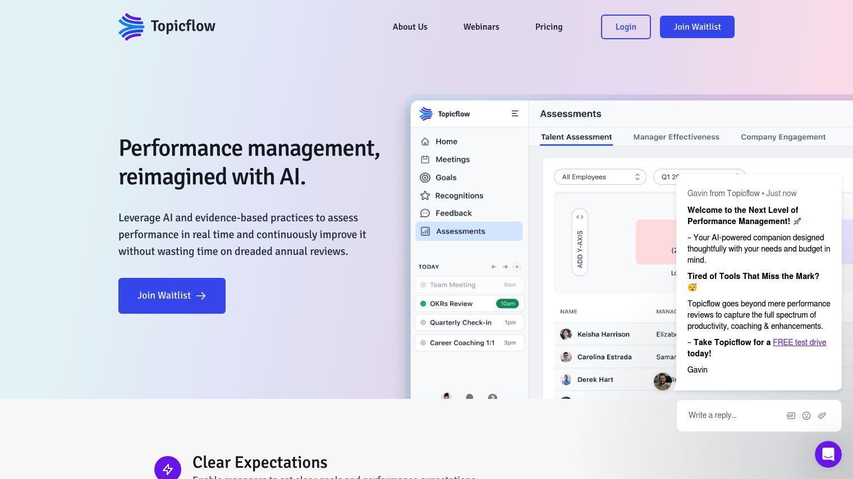The height and width of the screenshot is (479, 853).
Task: Open the Career Coaching 1:1 entry
Action: (x=470, y=343)
